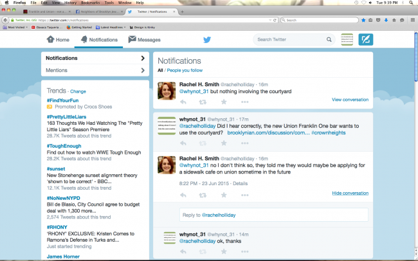
Task: Click the Twitter bird logo
Action: pos(207,40)
